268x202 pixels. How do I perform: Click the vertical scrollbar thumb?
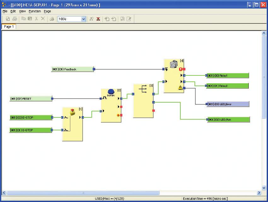[x=264, y=77]
